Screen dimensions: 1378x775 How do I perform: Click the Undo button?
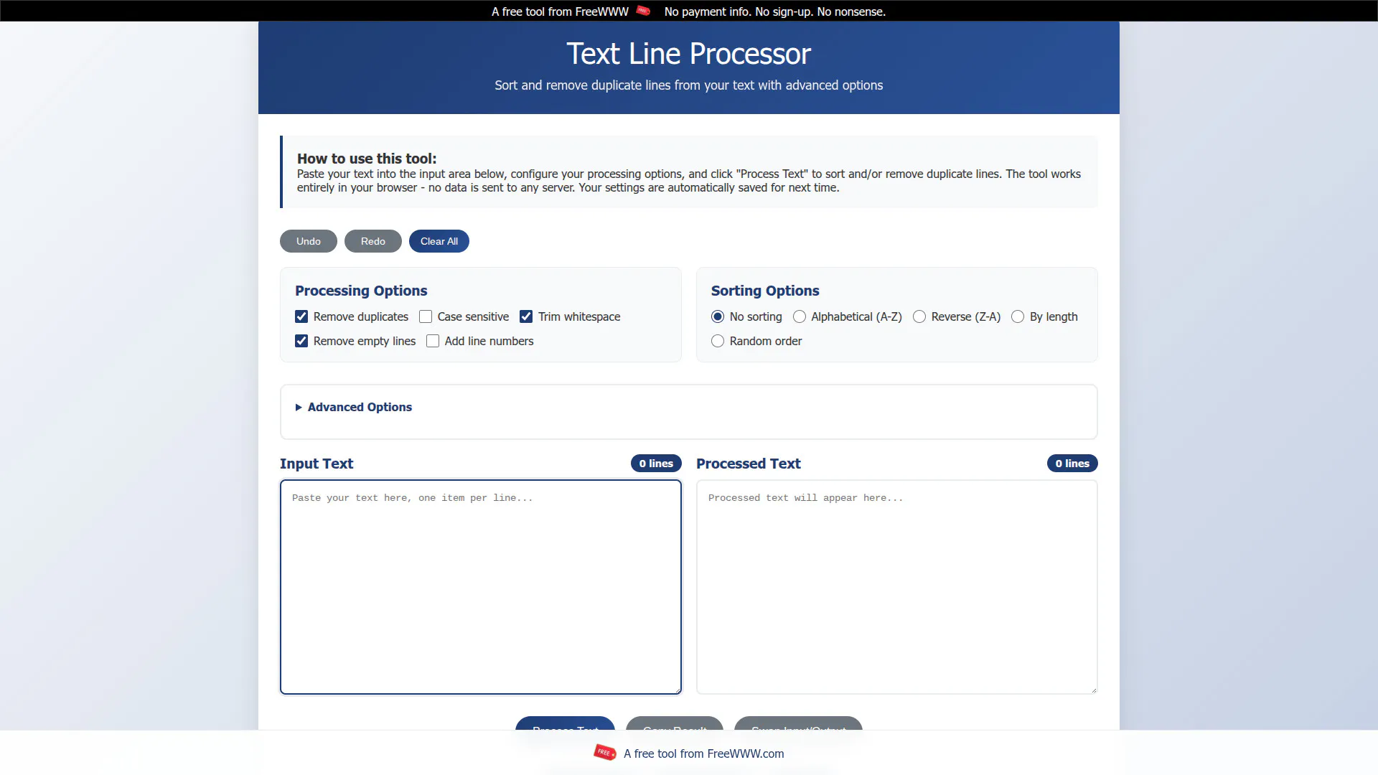[x=309, y=241]
